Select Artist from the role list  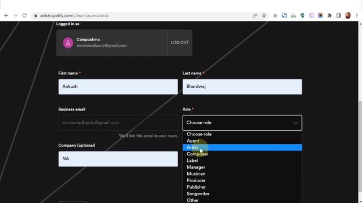pos(242,147)
